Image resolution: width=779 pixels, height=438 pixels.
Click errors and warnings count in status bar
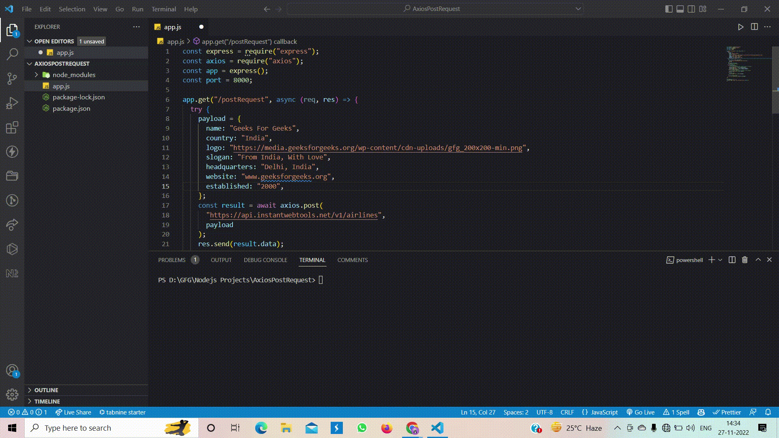28,412
